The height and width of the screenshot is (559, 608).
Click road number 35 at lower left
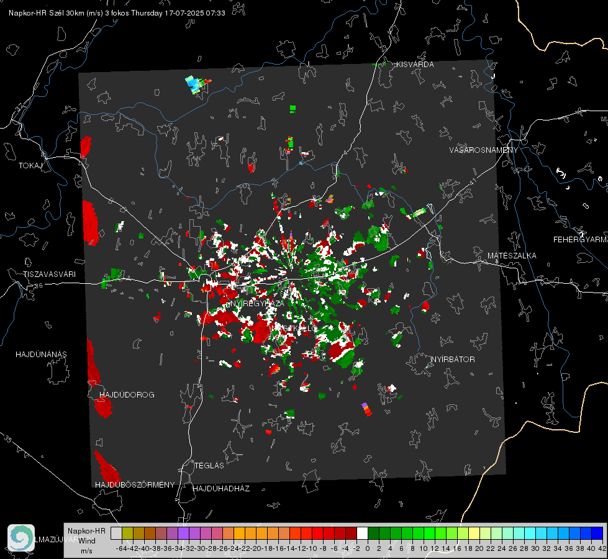(x=7, y=439)
